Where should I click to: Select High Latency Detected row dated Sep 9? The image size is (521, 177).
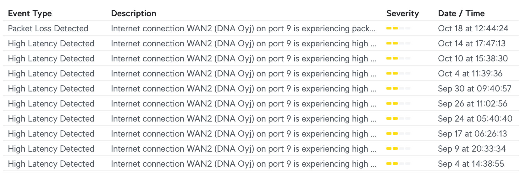[x=51, y=149]
